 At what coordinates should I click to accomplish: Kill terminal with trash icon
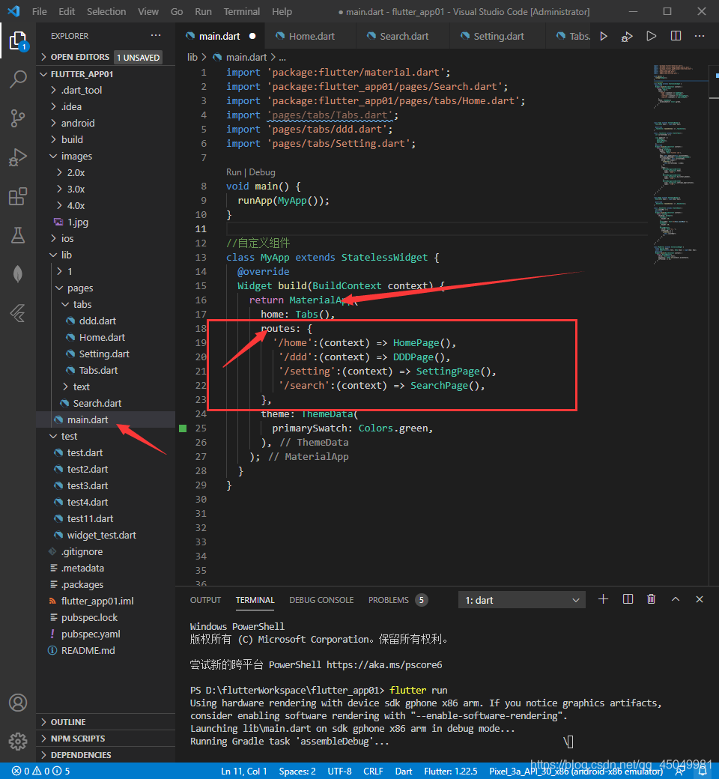pos(652,600)
